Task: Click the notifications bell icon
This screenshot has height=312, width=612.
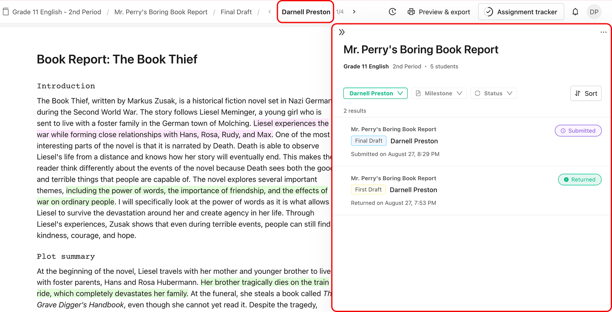Action: [575, 12]
